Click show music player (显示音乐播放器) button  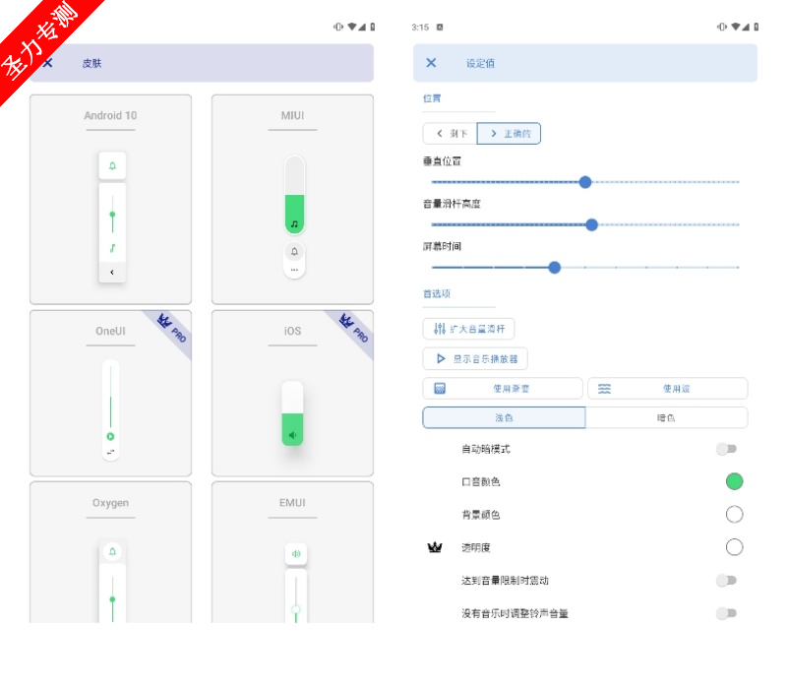[x=475, y=358]
